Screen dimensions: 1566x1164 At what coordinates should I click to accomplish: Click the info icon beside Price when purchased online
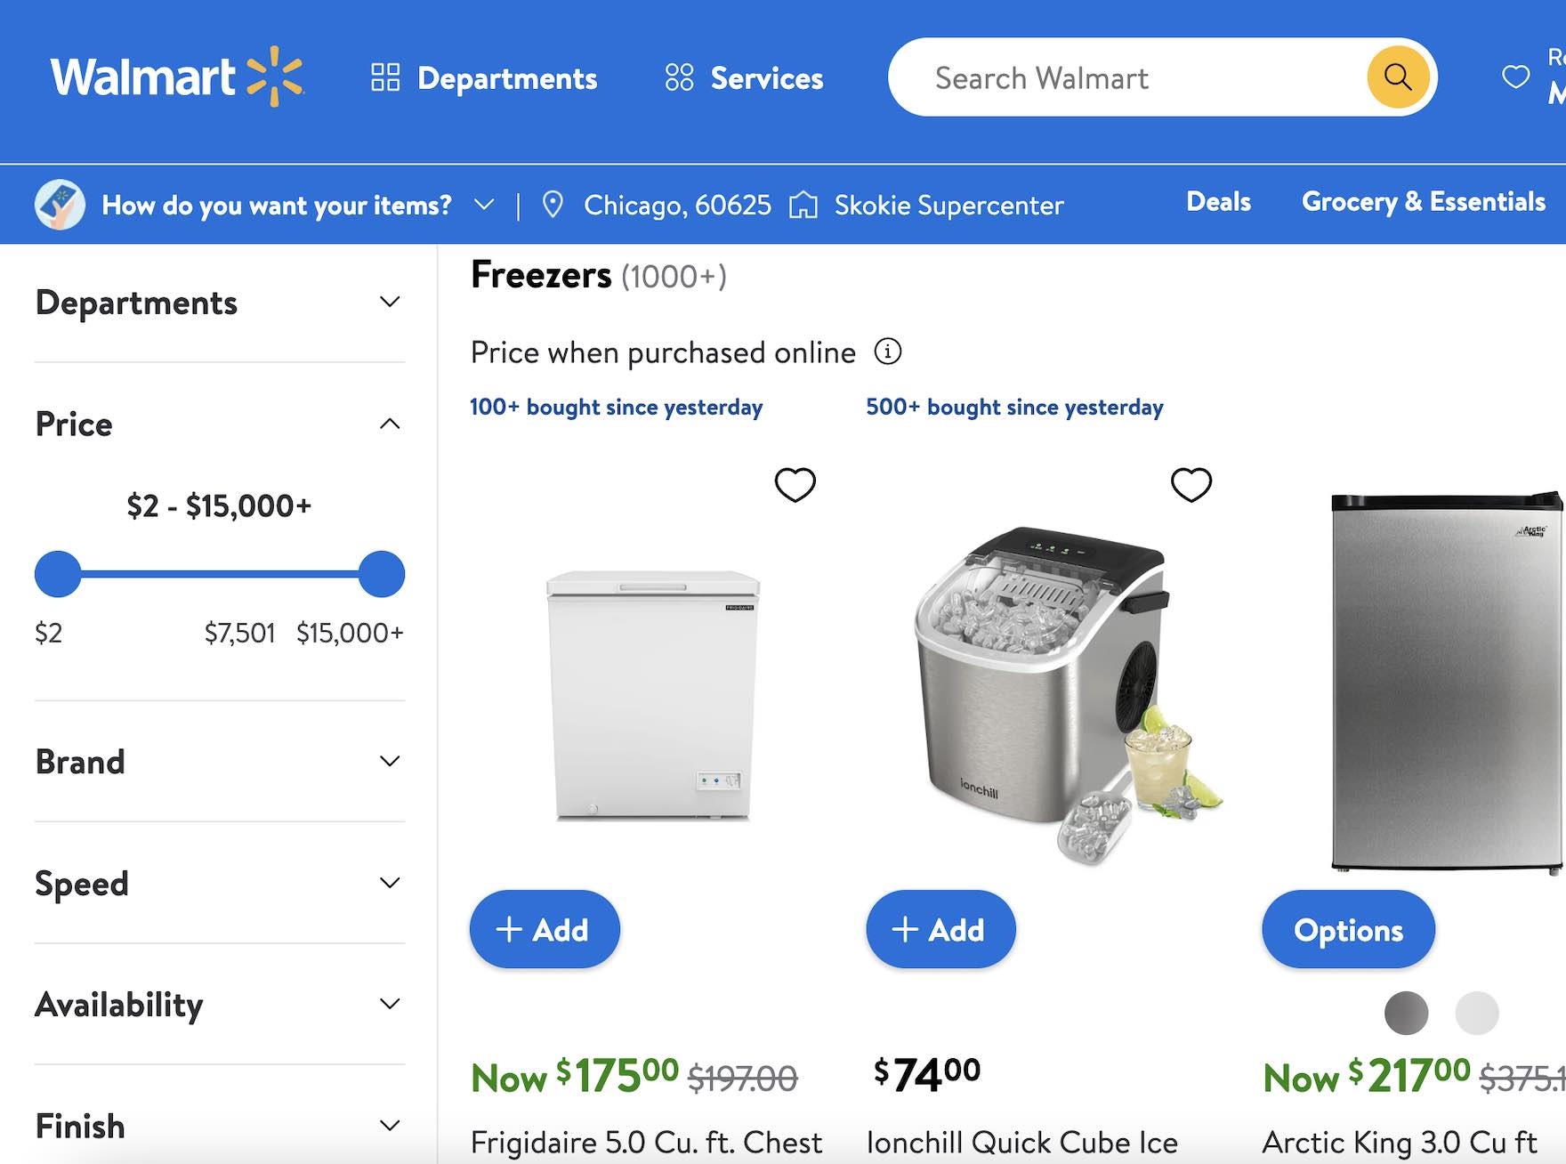pyautogui.click(x=887, y=352)
